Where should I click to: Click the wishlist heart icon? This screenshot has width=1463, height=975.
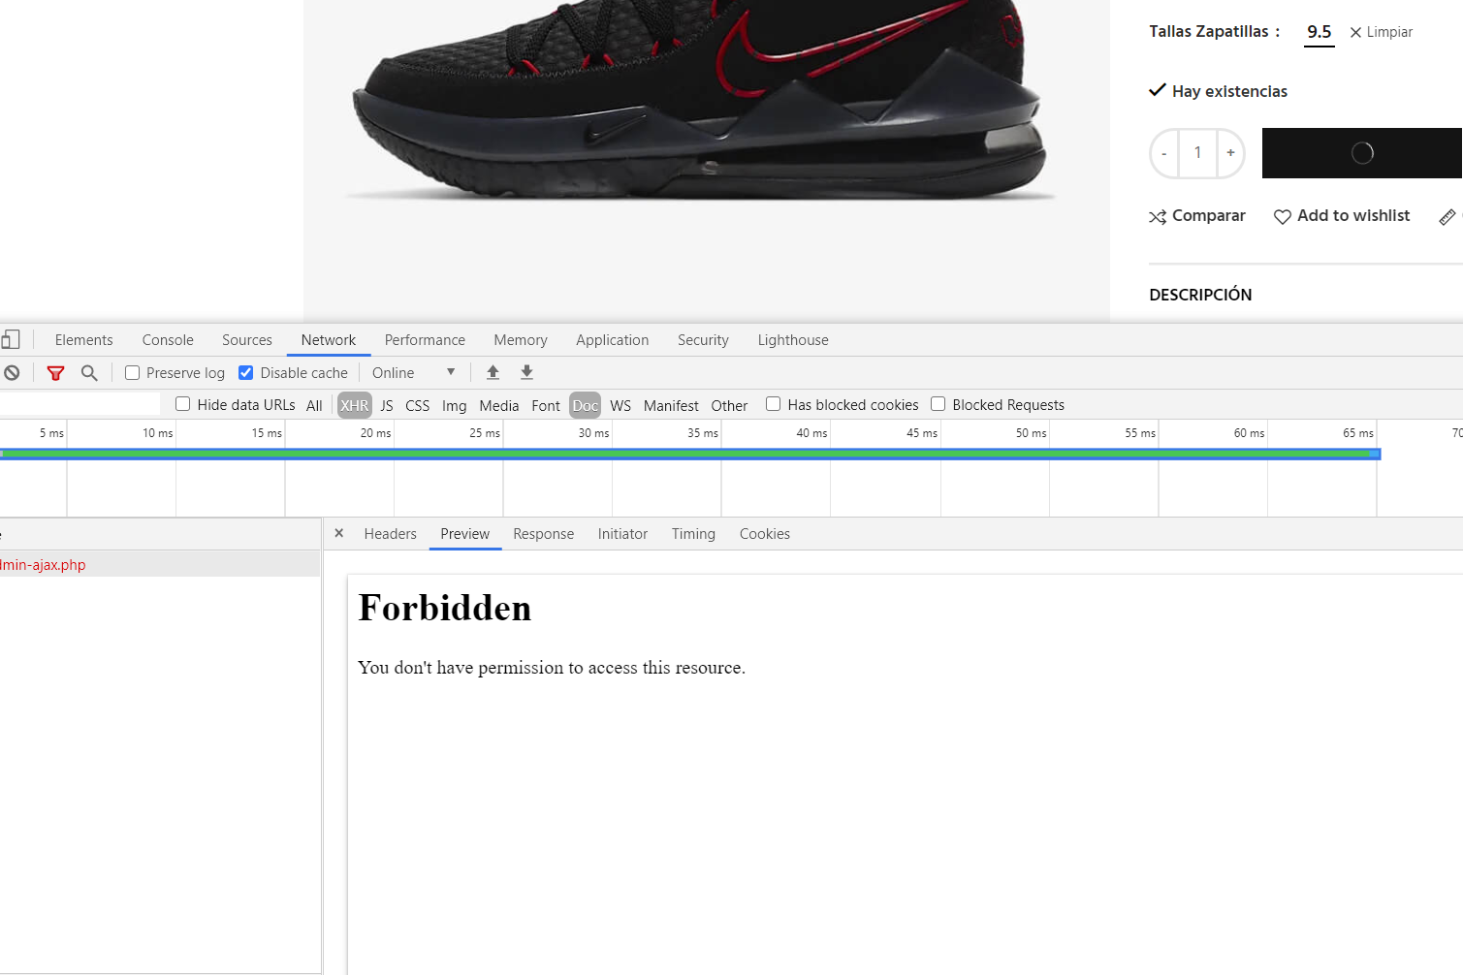(x=1282, y=217)
